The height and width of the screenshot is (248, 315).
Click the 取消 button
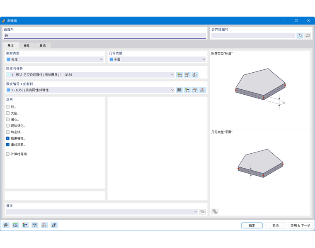tap(276, 226)
